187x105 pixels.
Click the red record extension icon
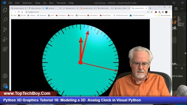point(156,12)
